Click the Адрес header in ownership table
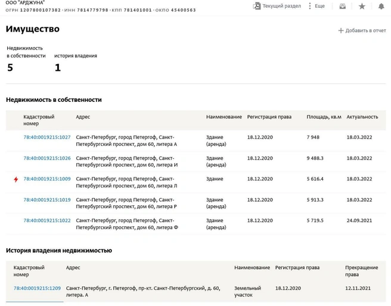Viewport: 391px width, 306px height. (x=83, y=117)
